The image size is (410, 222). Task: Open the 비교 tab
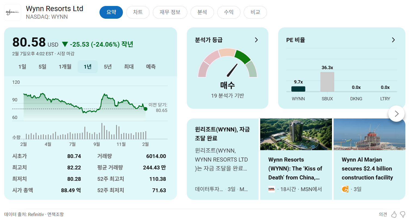[255, 12]
